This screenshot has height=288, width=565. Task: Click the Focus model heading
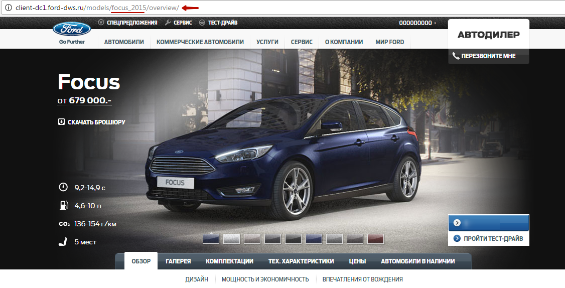pyautogui.click(x=89, y=82)
